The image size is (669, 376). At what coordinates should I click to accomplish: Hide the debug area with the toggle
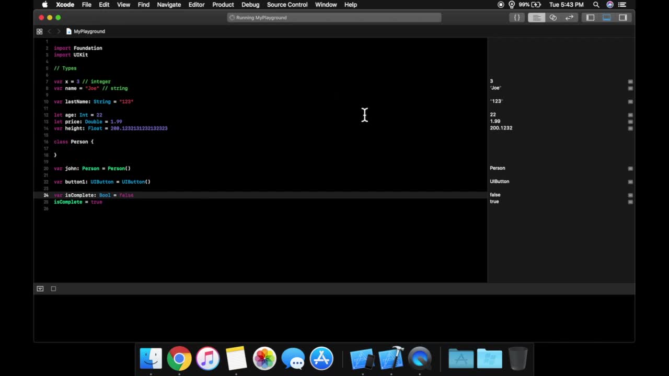coord(40,288)
